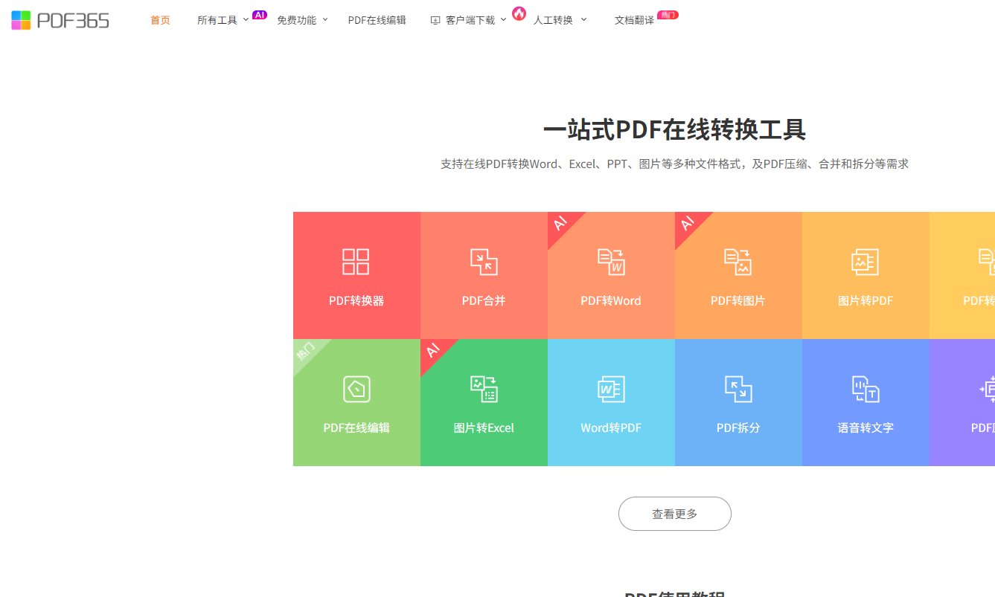Click the PDF365 logo
The width and height of the screenshot is (995, 597).
tap(60, 20)
